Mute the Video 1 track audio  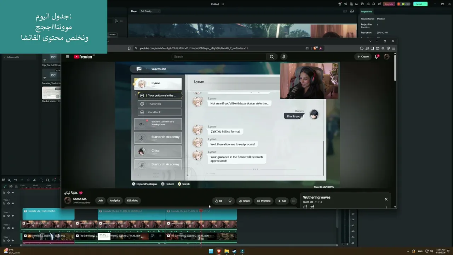pos(8,240)
